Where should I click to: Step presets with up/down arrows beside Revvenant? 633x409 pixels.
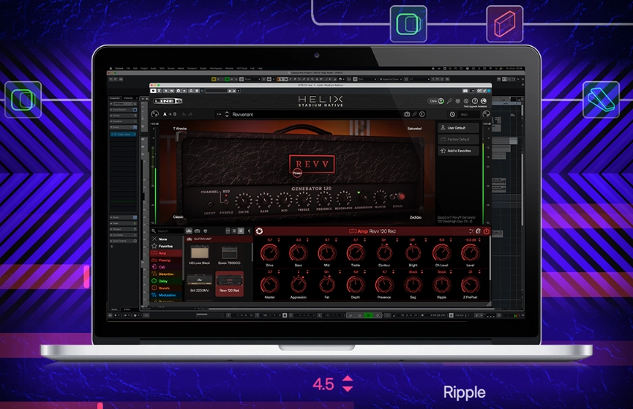point(227,114)
